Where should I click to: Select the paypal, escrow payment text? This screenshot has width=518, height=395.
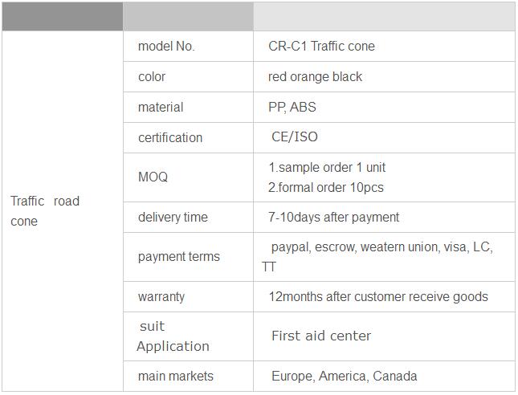click(377, 257)
